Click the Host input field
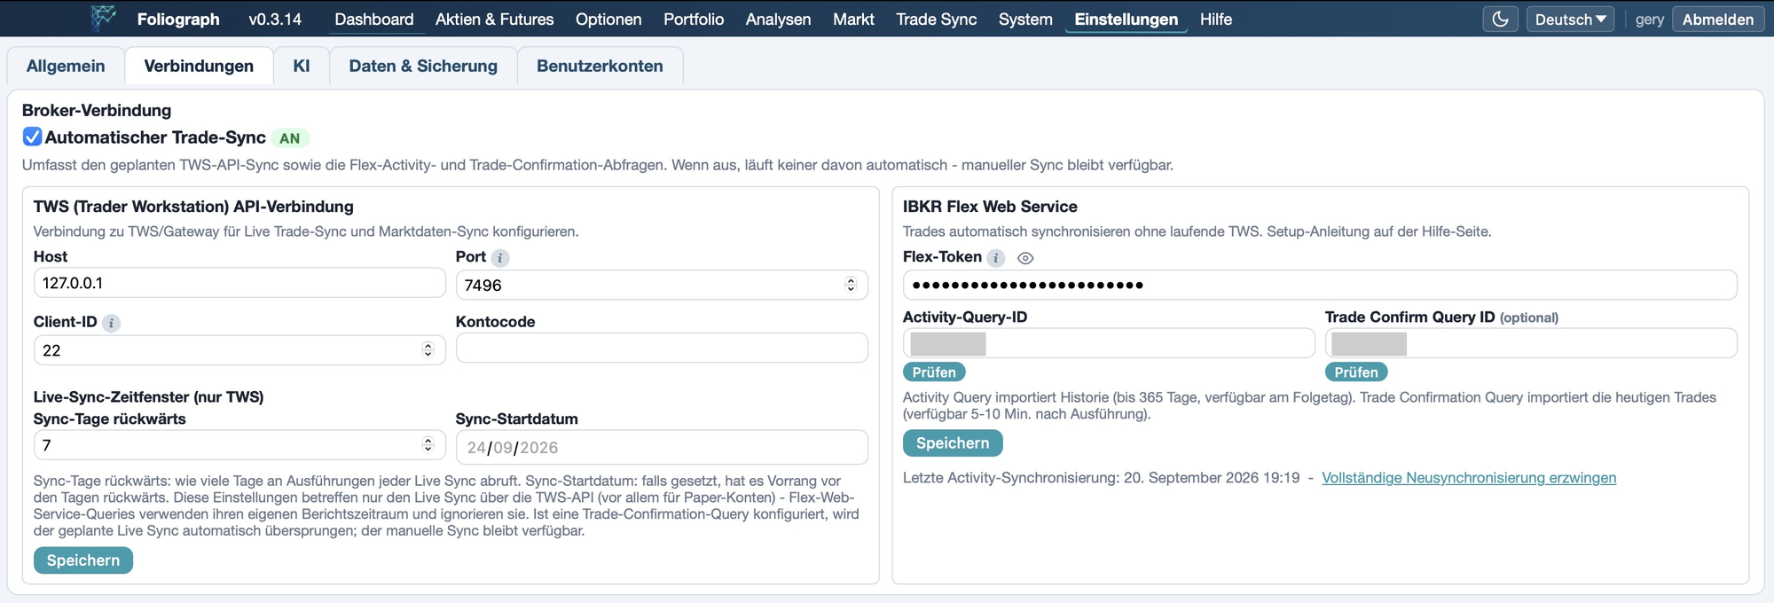Viewport: 1774px width, 603px height. (x=239, y=283)
